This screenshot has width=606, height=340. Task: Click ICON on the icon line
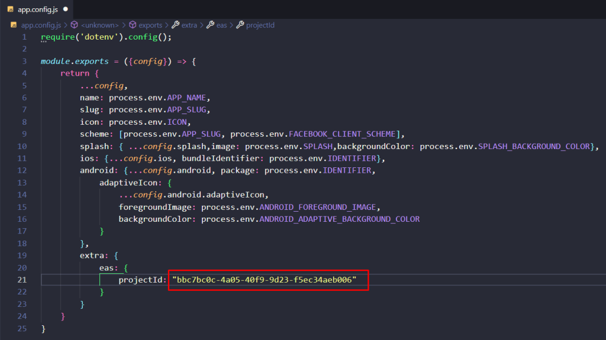[x=177, y=122]
